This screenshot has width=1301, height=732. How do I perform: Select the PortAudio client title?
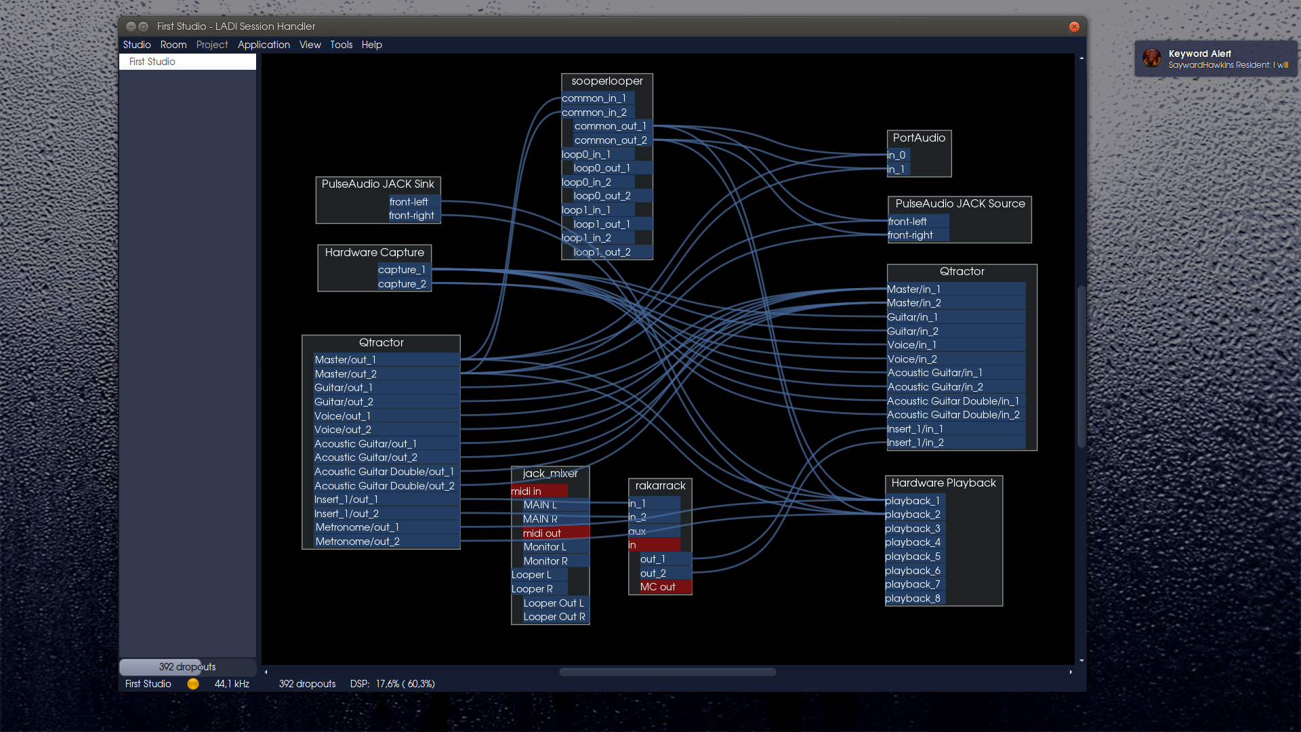(x=919, y=138)
